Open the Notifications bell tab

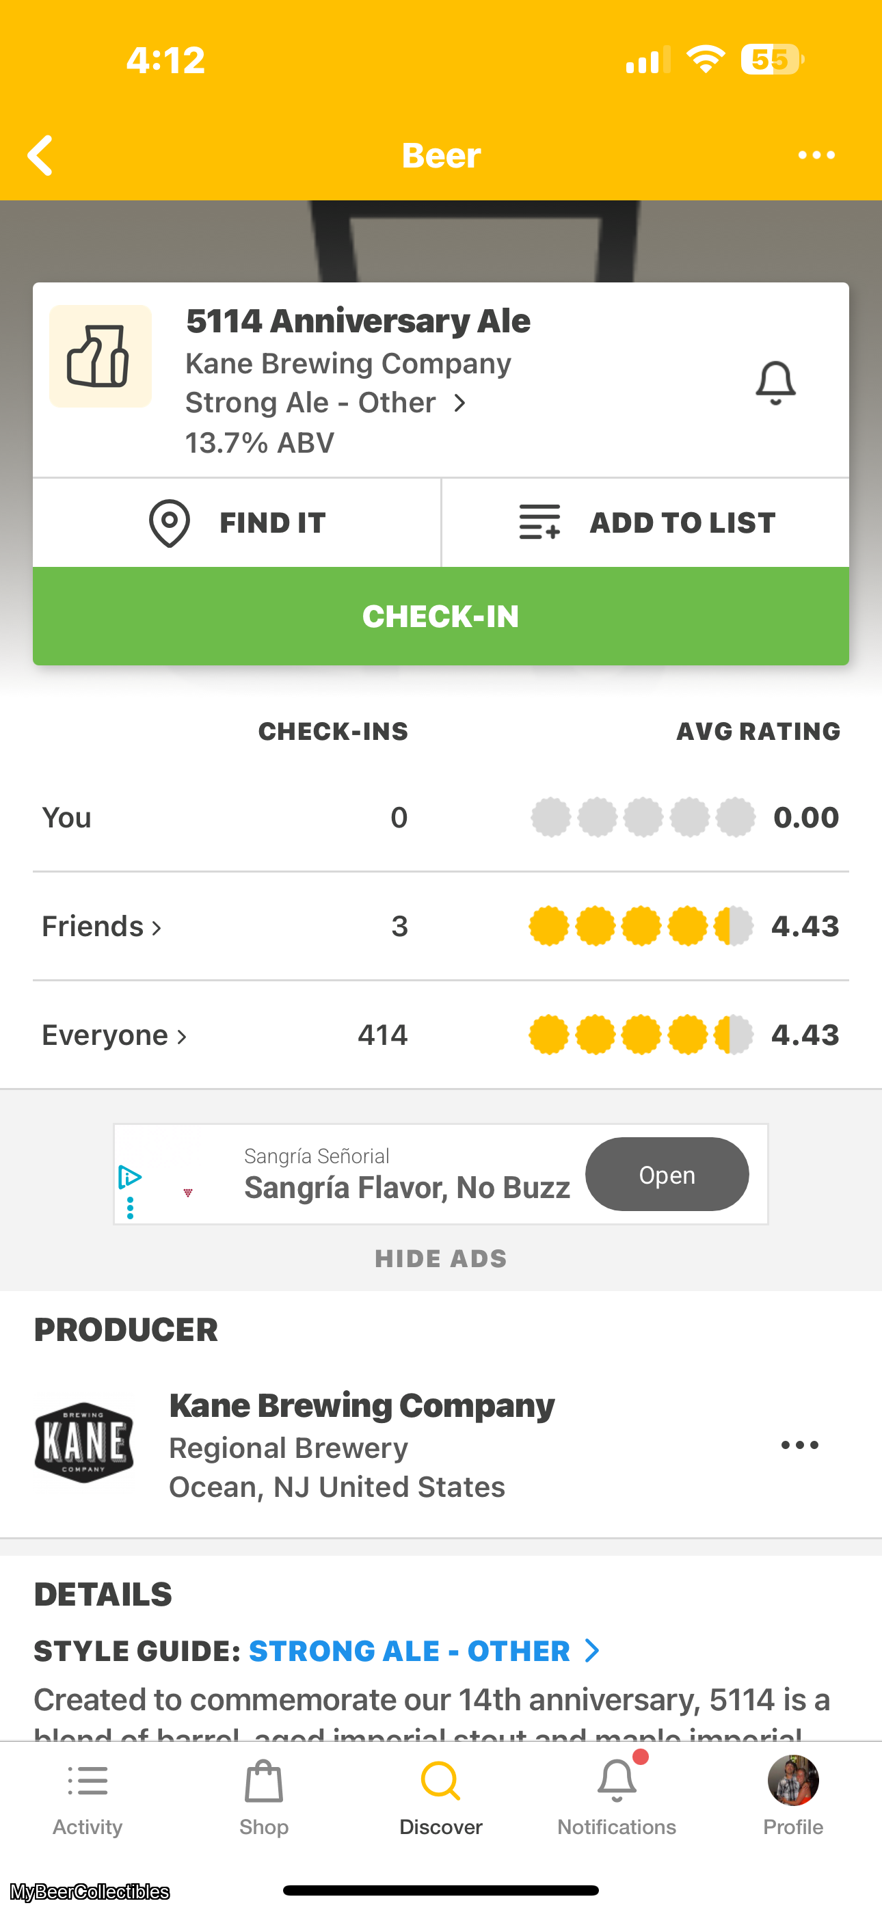coord(616,1796)
